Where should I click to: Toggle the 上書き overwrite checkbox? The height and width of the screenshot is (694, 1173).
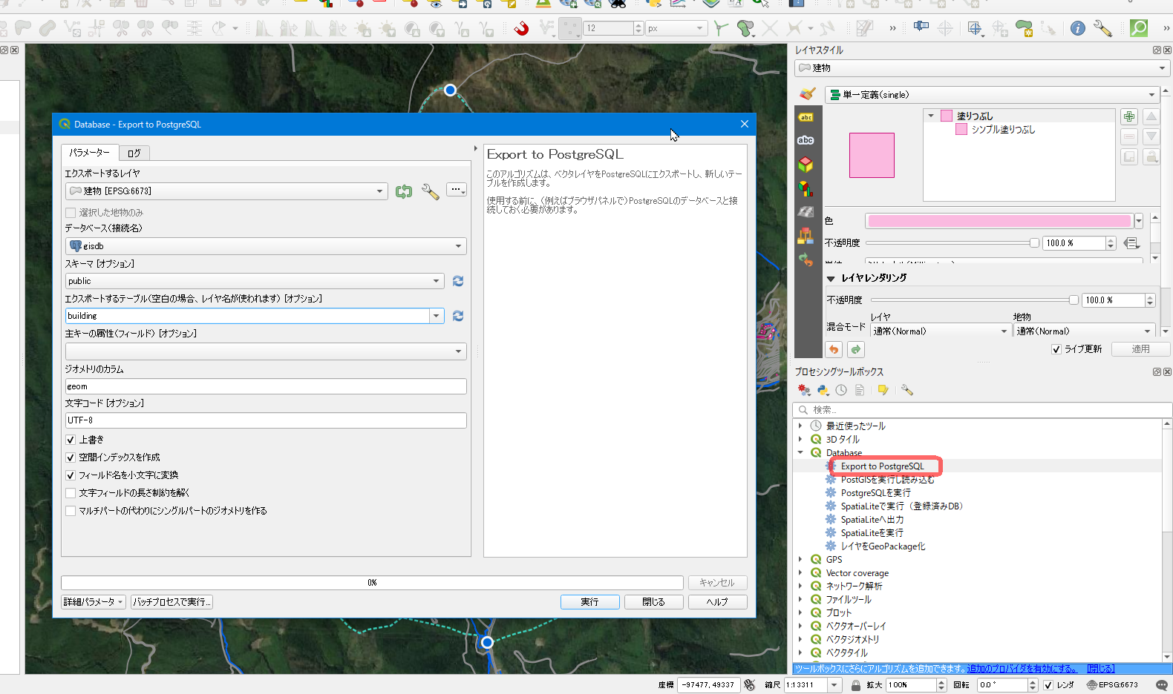[x=71, y=440]
